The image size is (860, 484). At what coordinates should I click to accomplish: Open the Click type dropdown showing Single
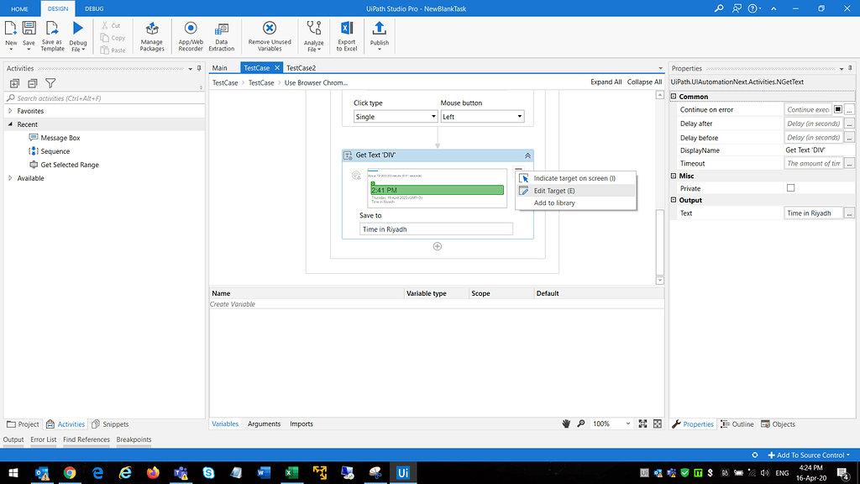[396, 115]
